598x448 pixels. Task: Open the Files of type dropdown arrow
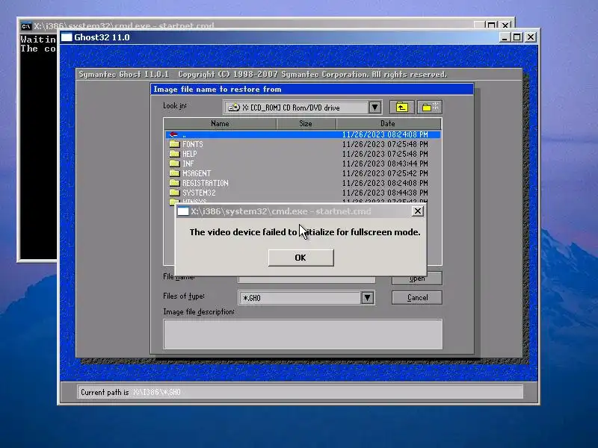pyautogui.click(x=367, y=297)
